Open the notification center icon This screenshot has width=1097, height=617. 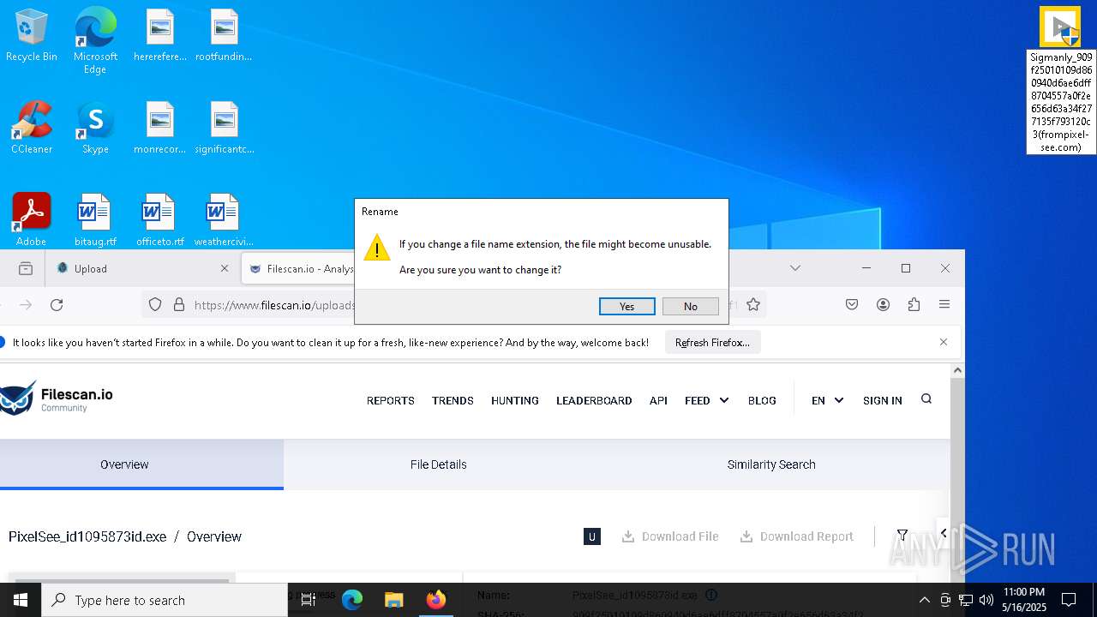point(1069,600)
